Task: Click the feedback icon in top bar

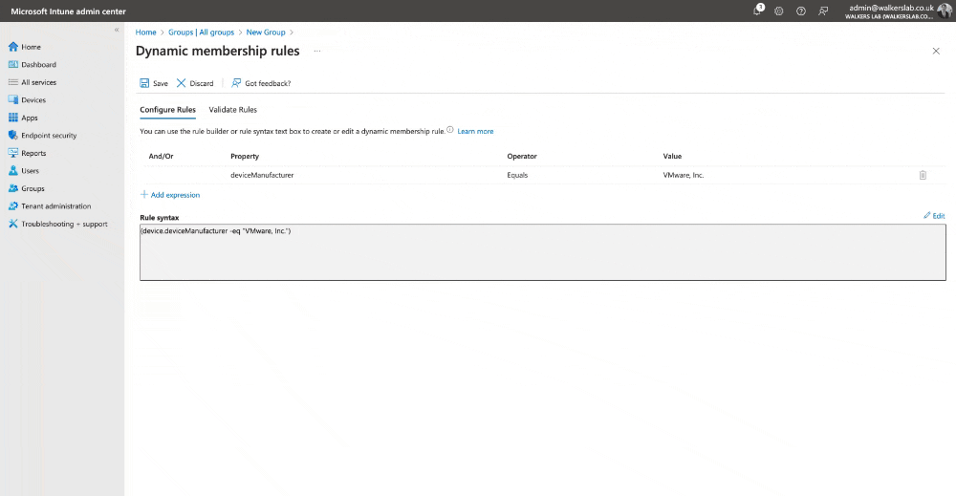Action: [x=822, y=11]
